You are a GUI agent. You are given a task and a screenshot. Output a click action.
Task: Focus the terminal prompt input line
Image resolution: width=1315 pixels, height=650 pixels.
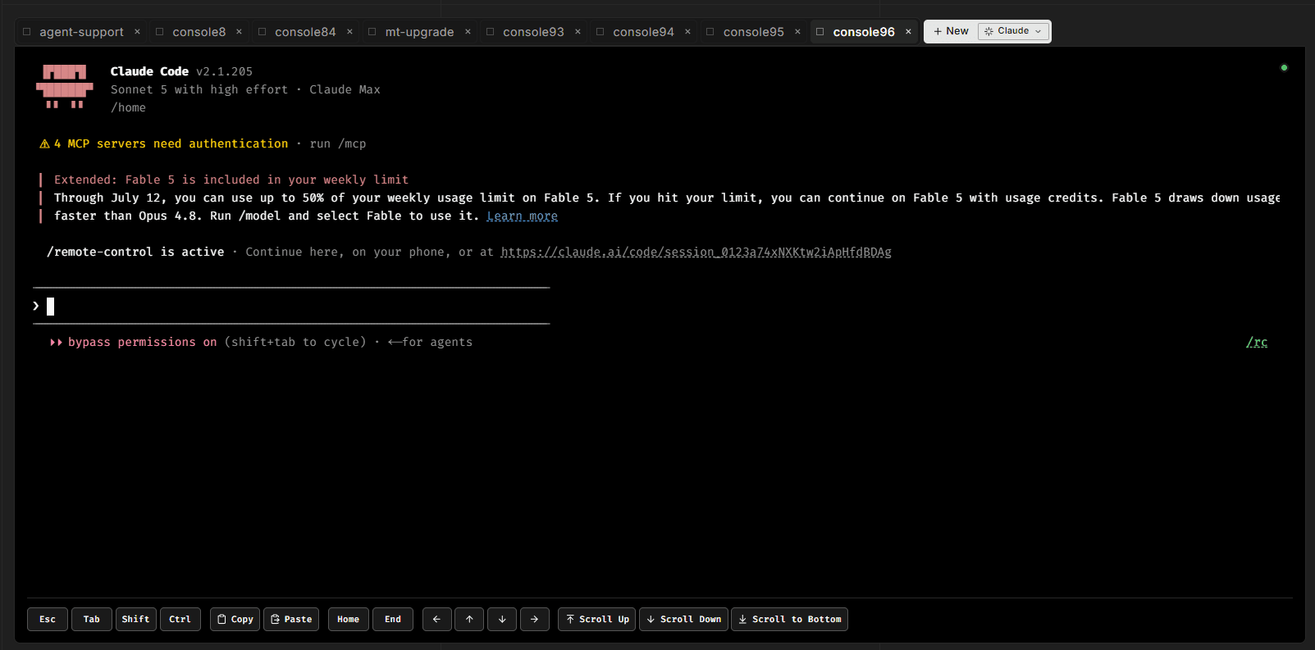[x=291, y=306]
